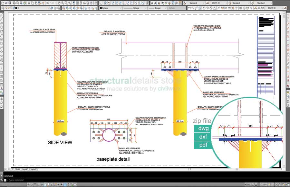290x187 pixels.
Task: Close the command line with its X button
Action: click(2, 176)
